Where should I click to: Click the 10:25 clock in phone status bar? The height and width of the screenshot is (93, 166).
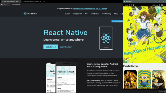coord(126,5)
